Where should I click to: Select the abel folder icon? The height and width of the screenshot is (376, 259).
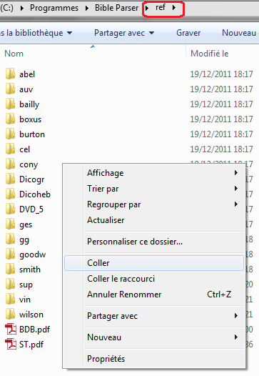10,74
